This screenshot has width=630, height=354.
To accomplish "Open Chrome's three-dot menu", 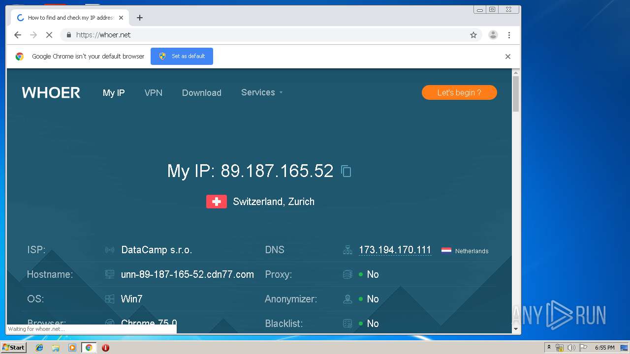I will click(x=509, y=35).
